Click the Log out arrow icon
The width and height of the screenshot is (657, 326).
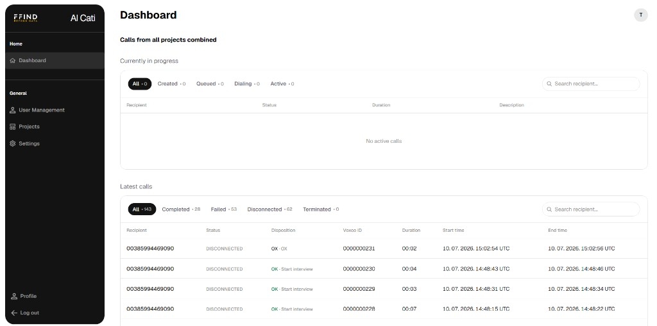pyautogui.click(x=14, y=313)
